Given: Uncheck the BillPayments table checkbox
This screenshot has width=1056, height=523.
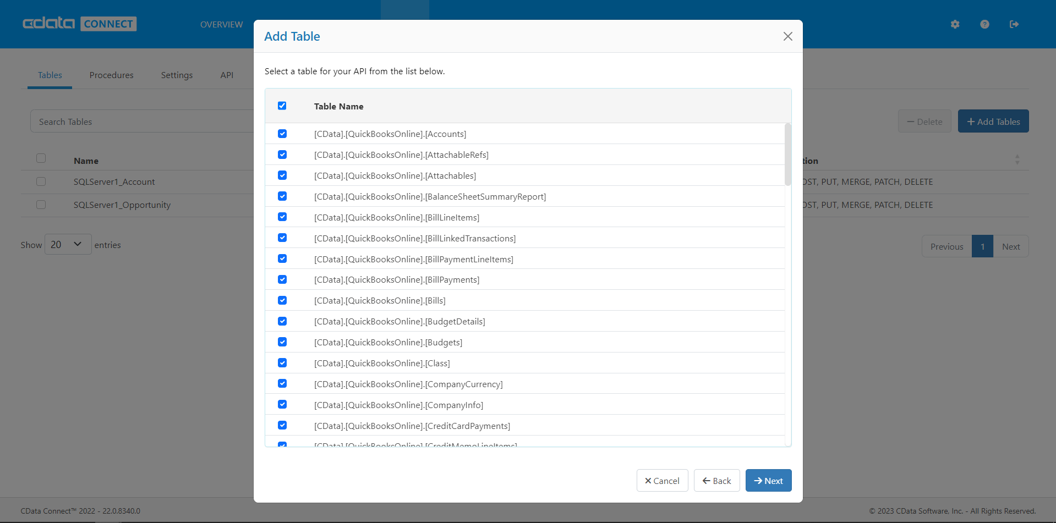Looking at the screenshot, I should [282, 279].
